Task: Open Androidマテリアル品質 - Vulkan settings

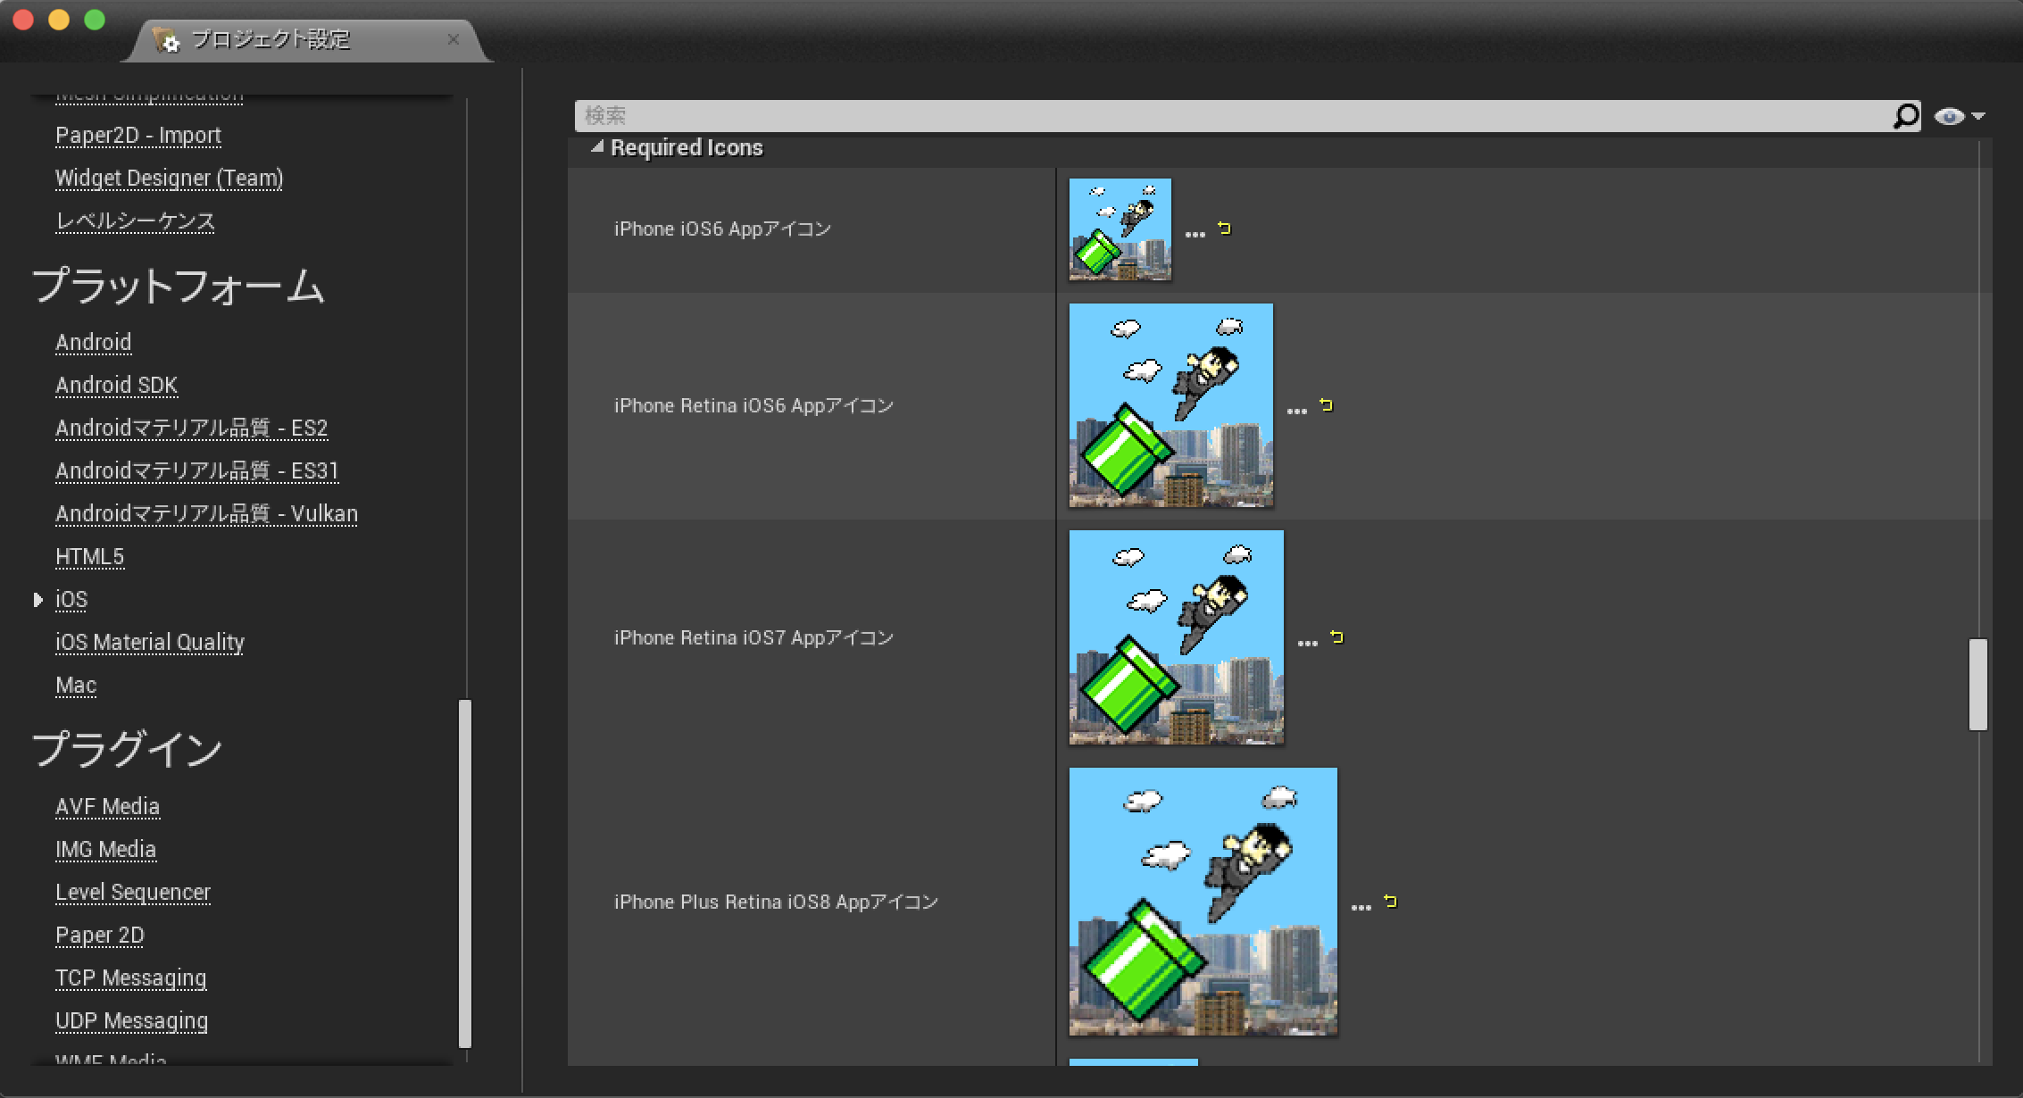Action: (207, 514)
